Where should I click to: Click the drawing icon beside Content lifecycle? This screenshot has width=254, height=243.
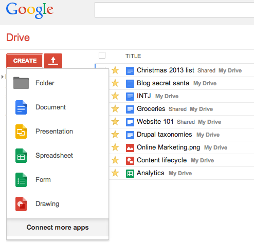[x=130, y=160]
